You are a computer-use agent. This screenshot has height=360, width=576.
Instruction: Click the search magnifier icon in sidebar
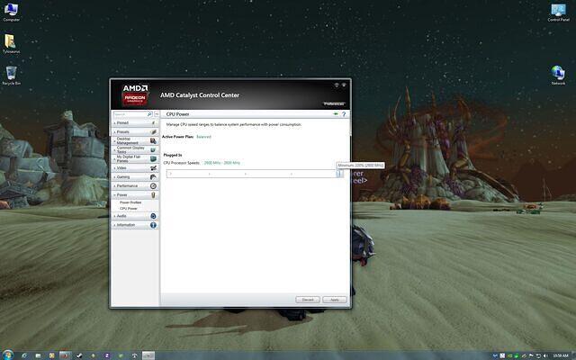click(x=149, y=114)
